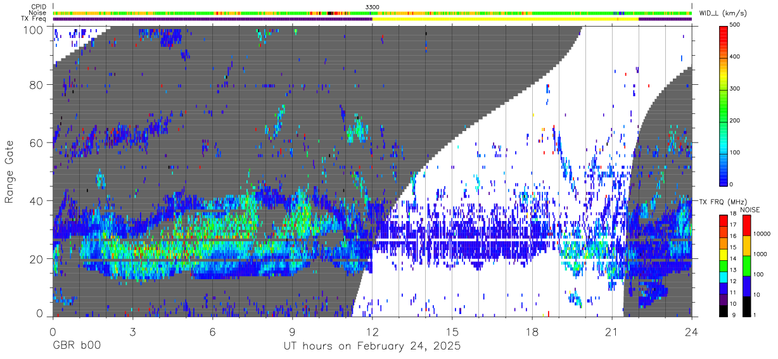Click the '21' hour tick on x-axis
This screenshot has width=778, height=359.
coord(612,331)
